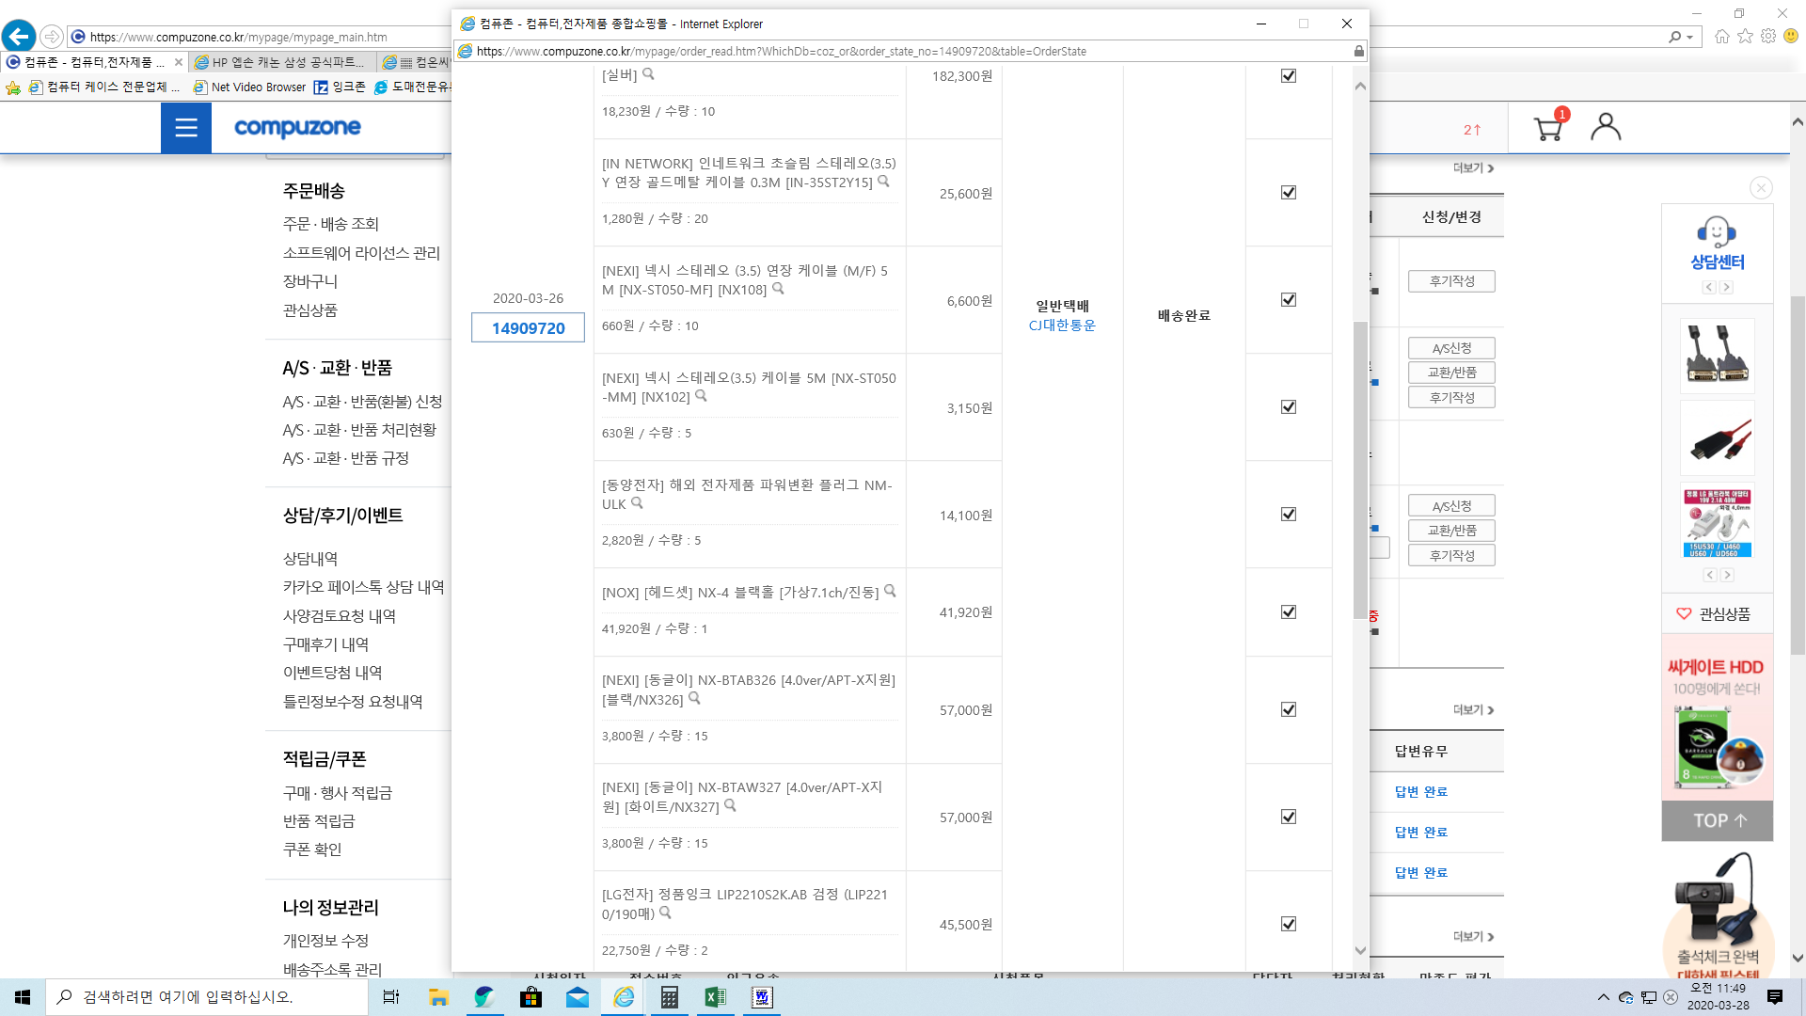Viewport: 1806px width, 1016px height.
Task: Click magnifier beside NX-BTAB326 black item
Action: pos(694,698)
